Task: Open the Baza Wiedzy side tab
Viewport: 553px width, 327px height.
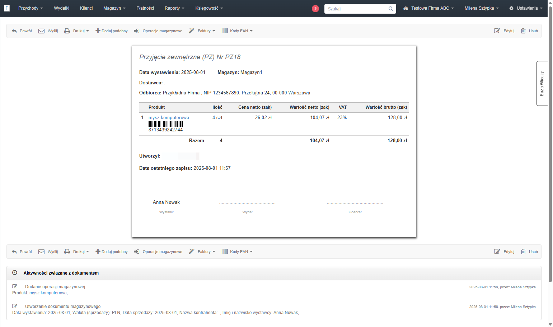Action: (542, 83)
